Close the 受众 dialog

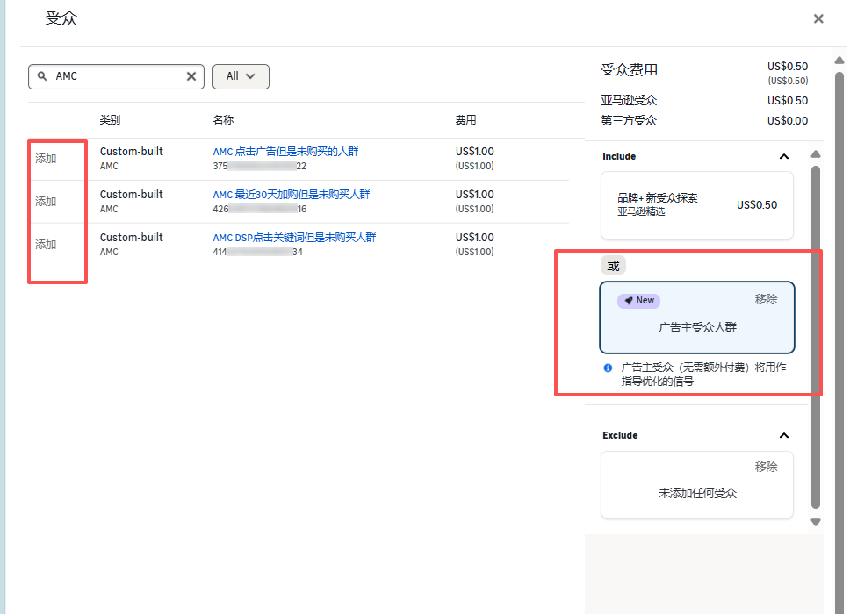tap(818, 19)
